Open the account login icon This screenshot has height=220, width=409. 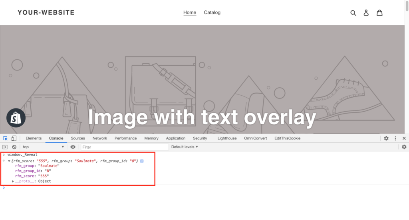(366, 13)
